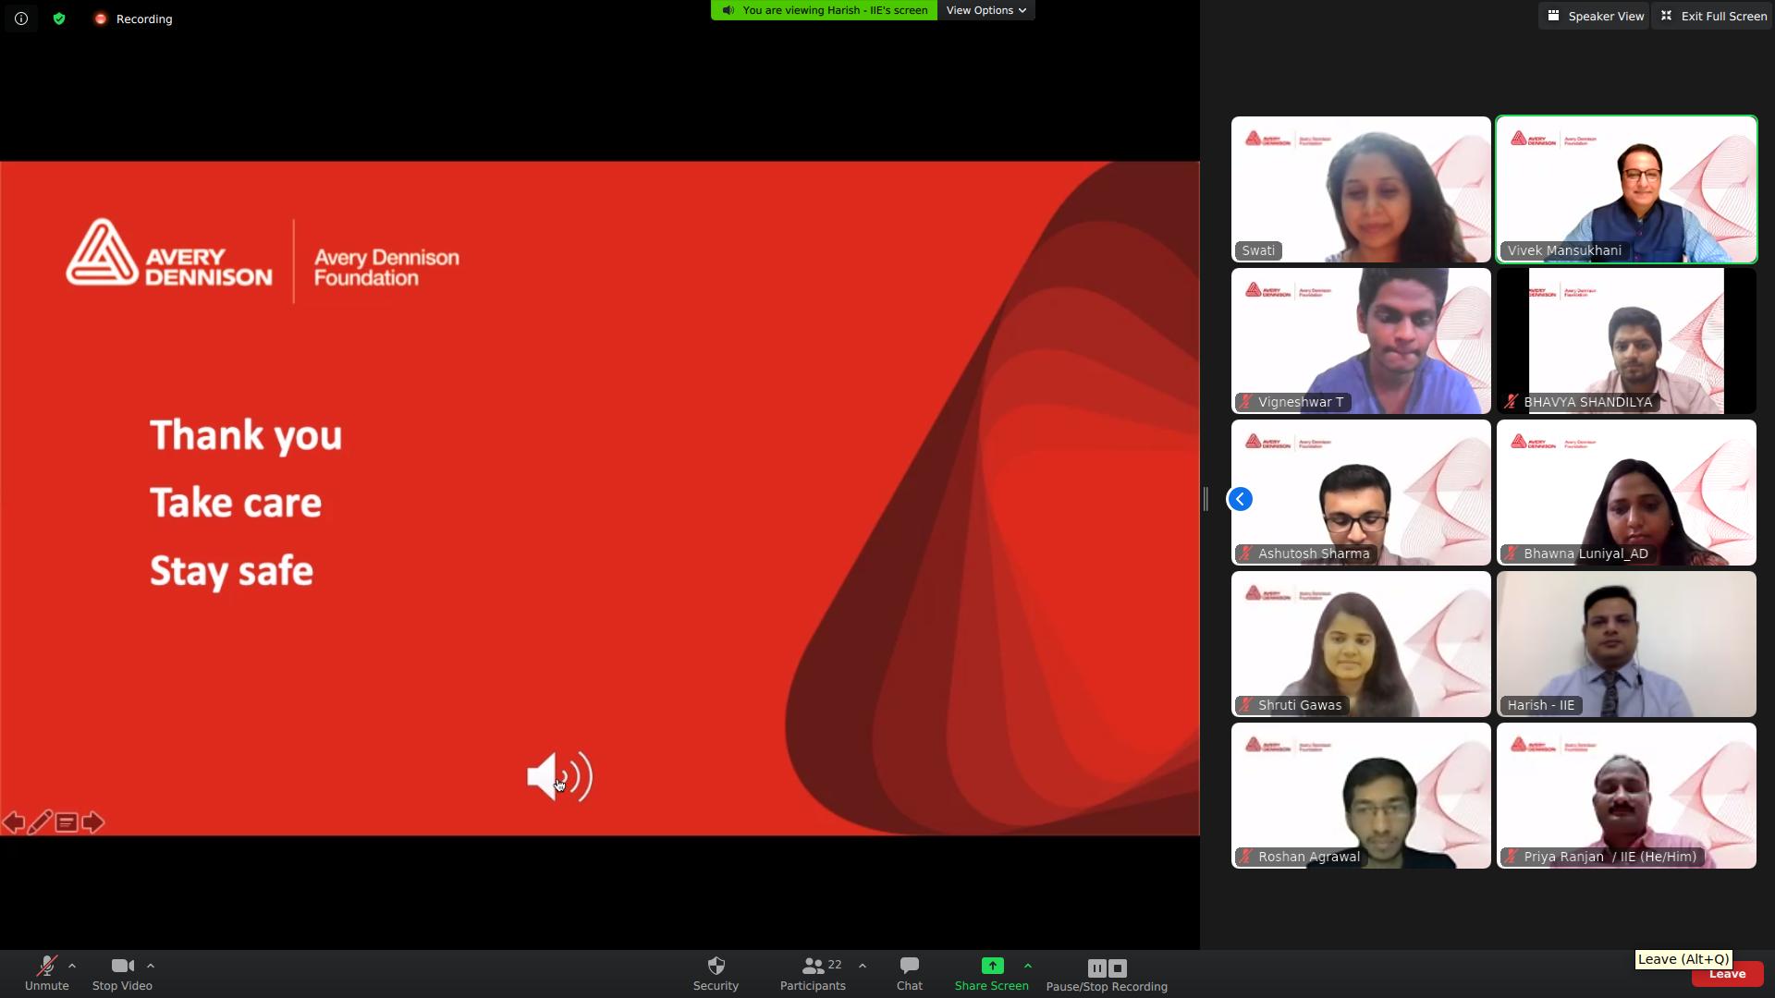Expand audio options arrow next to Unmute

coord(72,966)
